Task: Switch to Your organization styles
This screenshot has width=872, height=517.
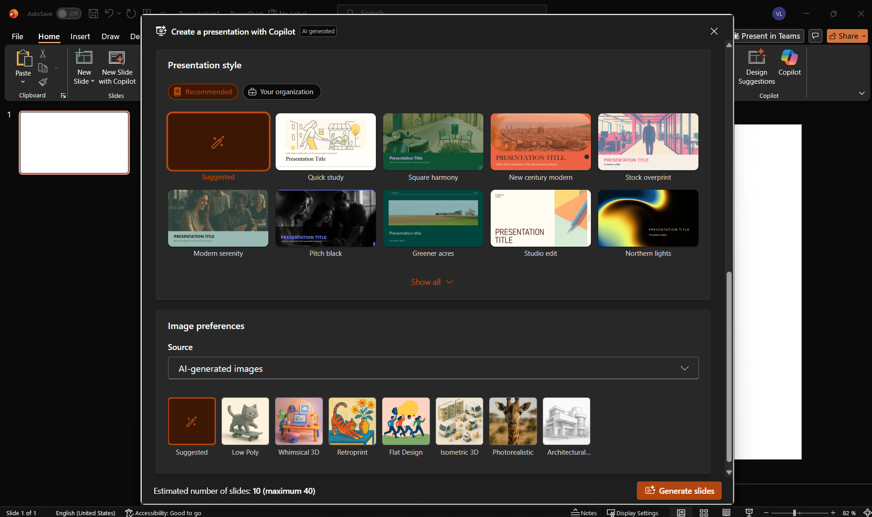Action: pyautogui.click(x=282, y=92)
